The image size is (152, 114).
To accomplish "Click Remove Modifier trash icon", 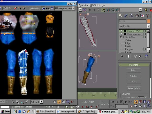I will [140, 56].
